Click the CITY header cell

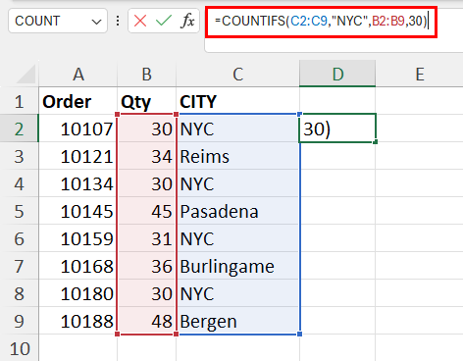tap(237, 101)
